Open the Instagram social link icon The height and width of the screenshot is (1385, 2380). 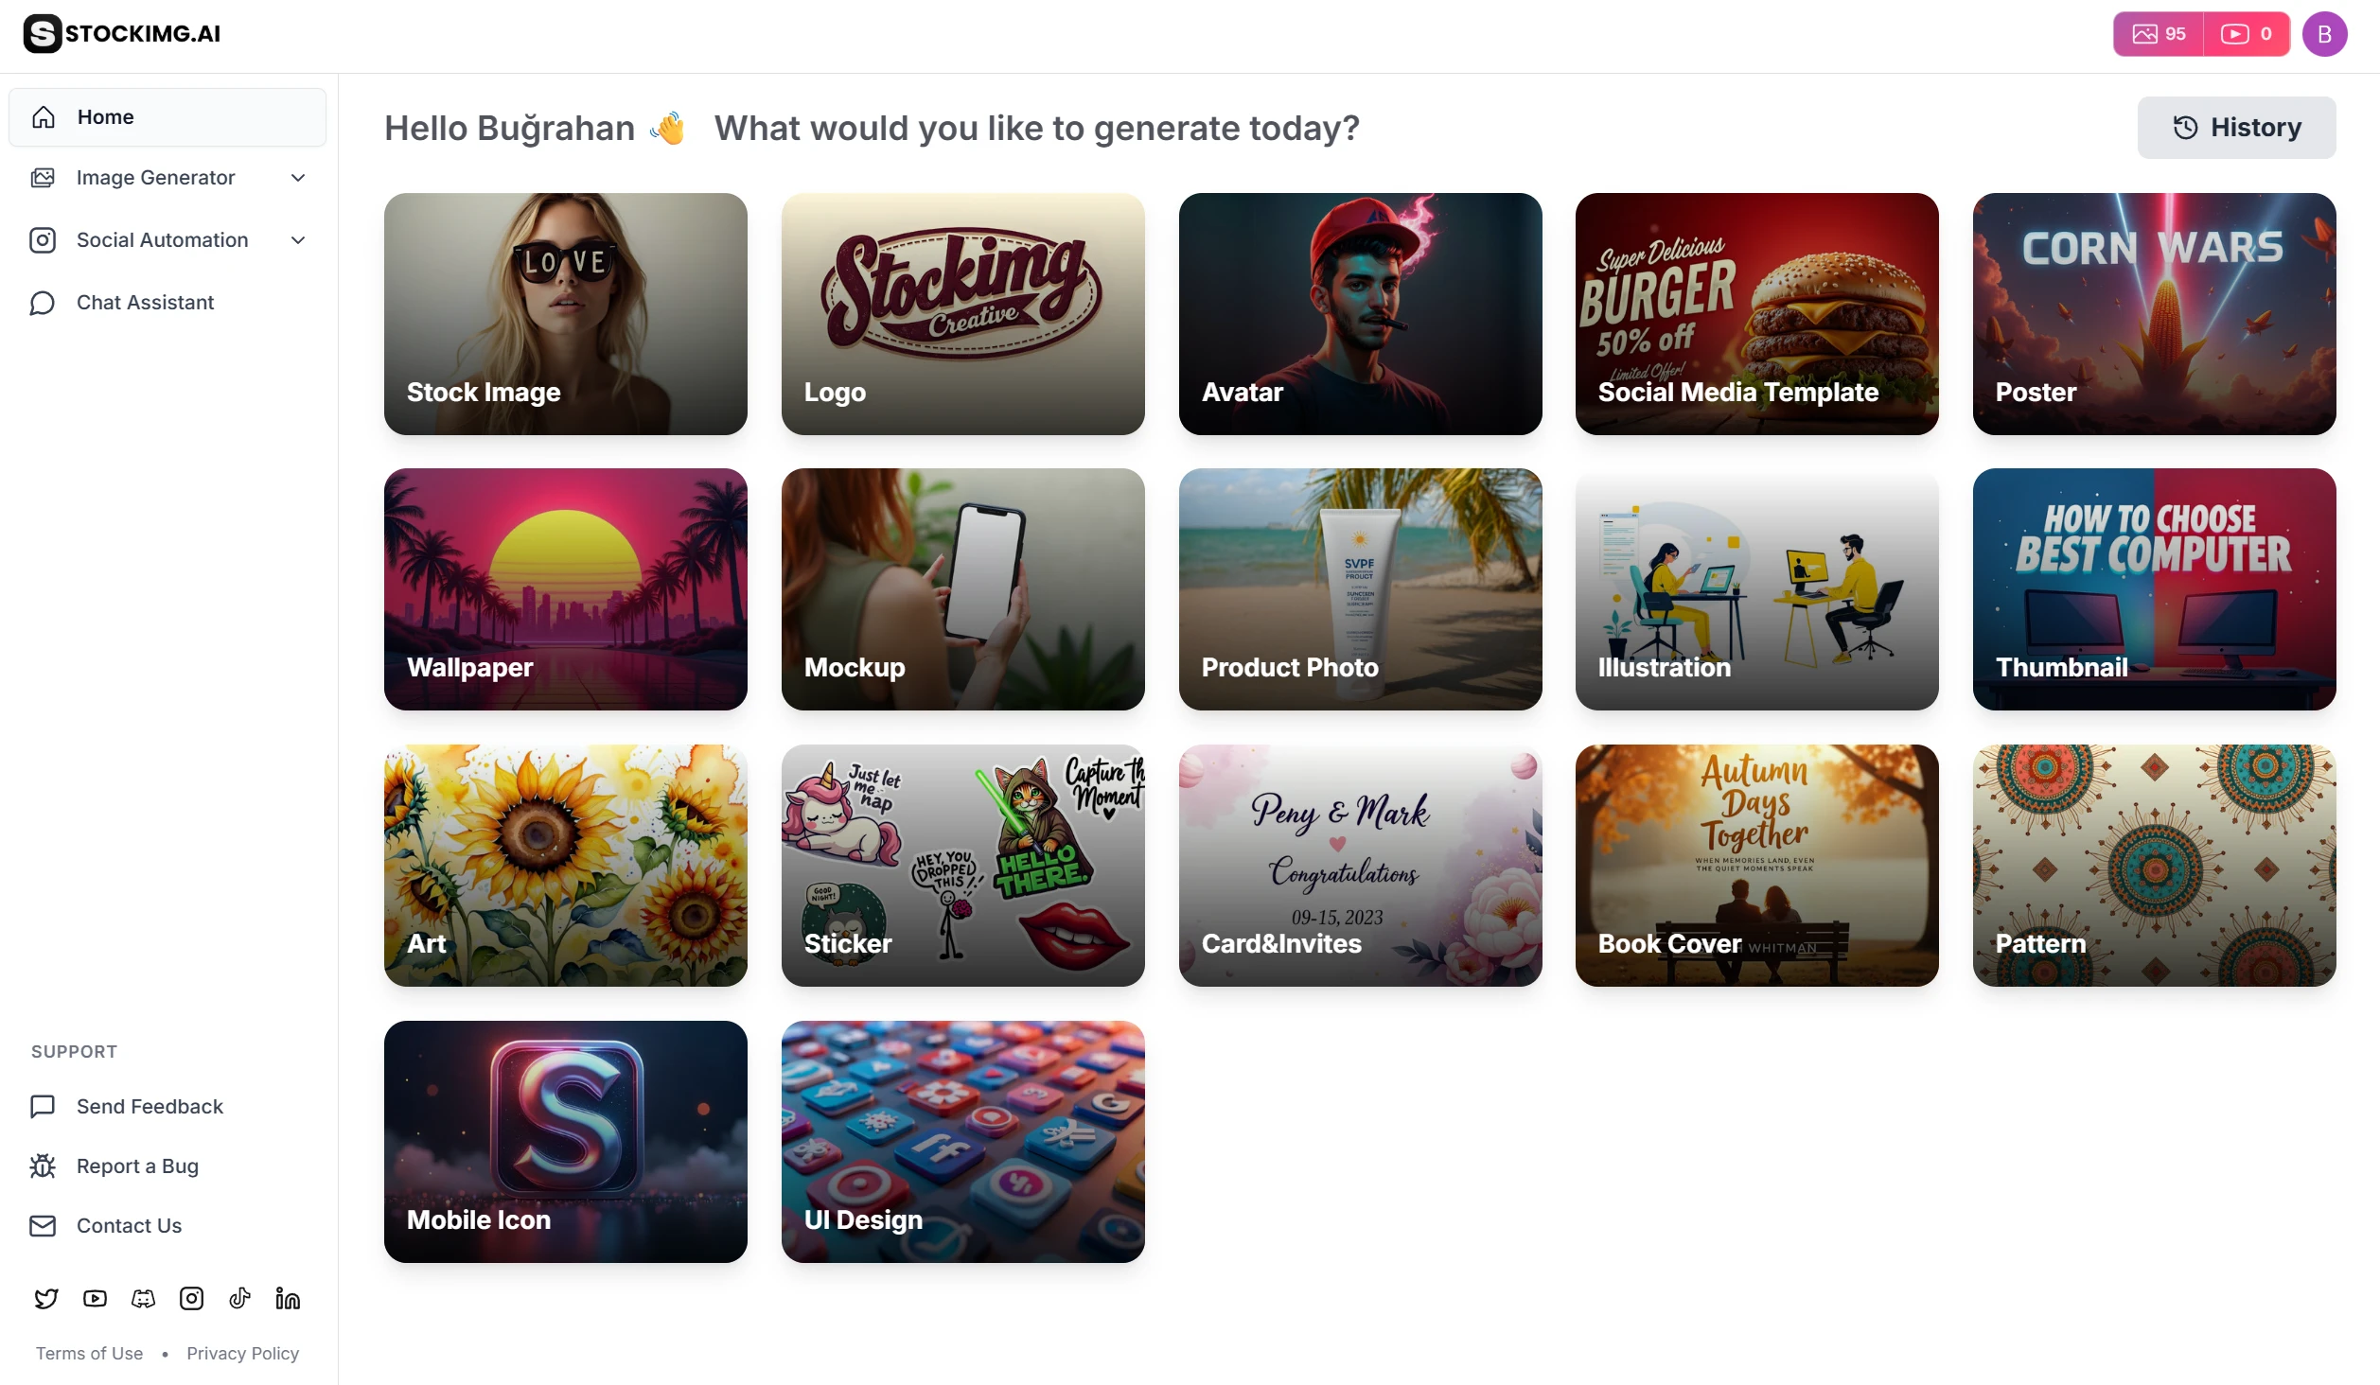[191, 1298]
